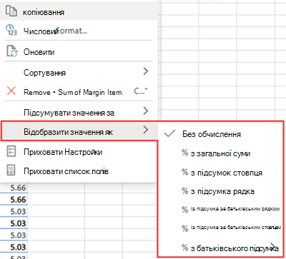The width and height of the screenshot is (286, 259).
Task: Click the number format 123 icon
Action: coord(11,30)
